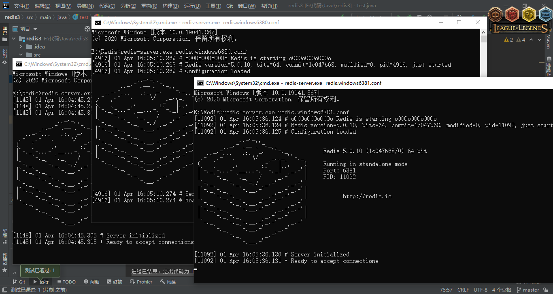This screenshot has width=553, height=294.
Task: Open the 终端 terminal tool window
Action: [115, 282]
